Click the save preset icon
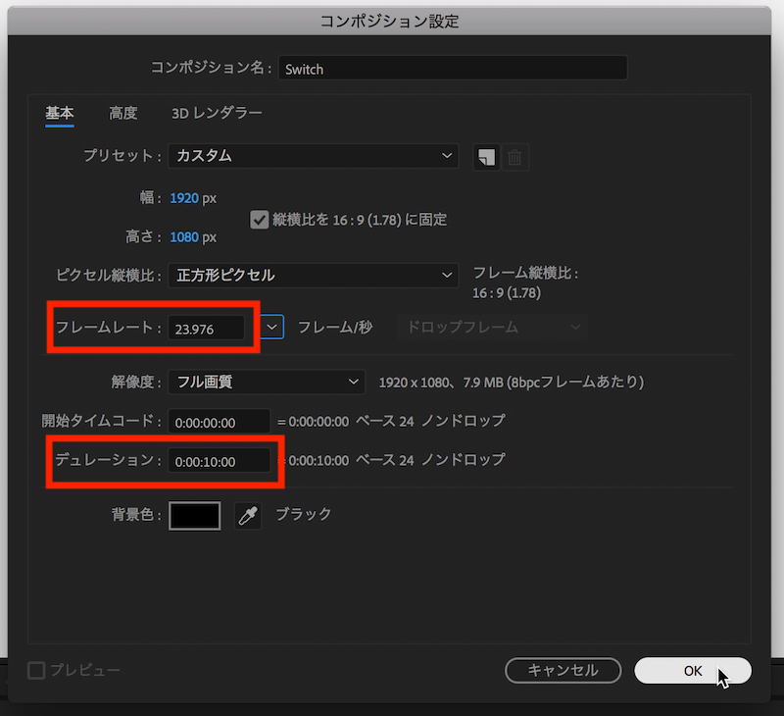784x716 pixels. 485,156
